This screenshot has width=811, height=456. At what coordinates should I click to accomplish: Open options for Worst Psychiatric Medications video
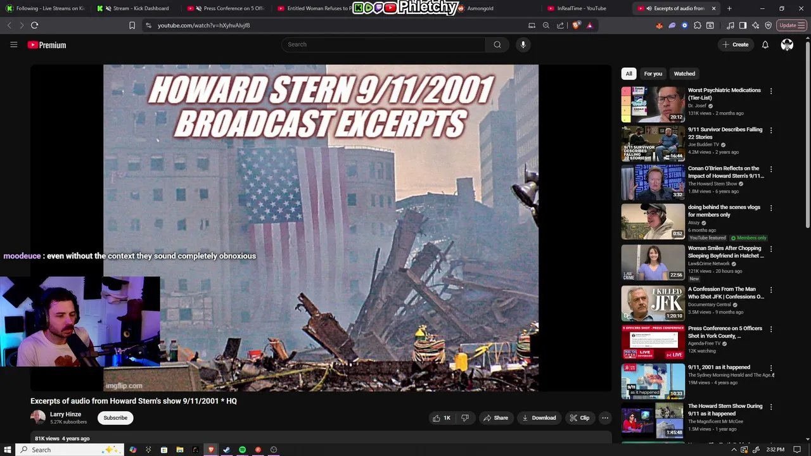coord(771,91)
